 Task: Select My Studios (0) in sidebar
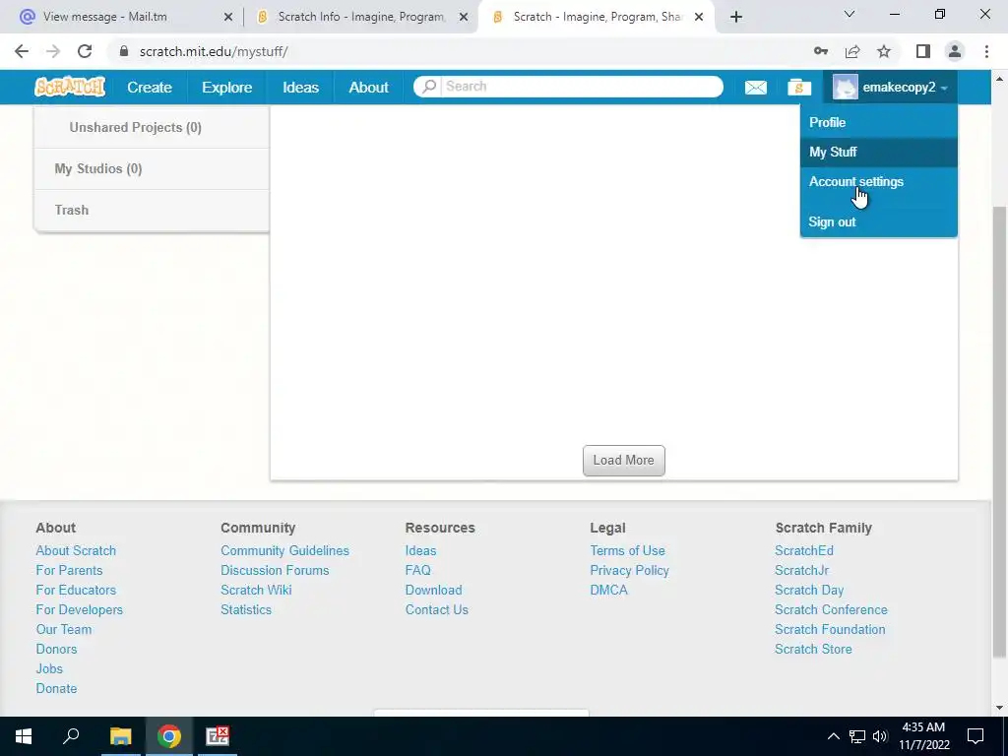(151, 168)
